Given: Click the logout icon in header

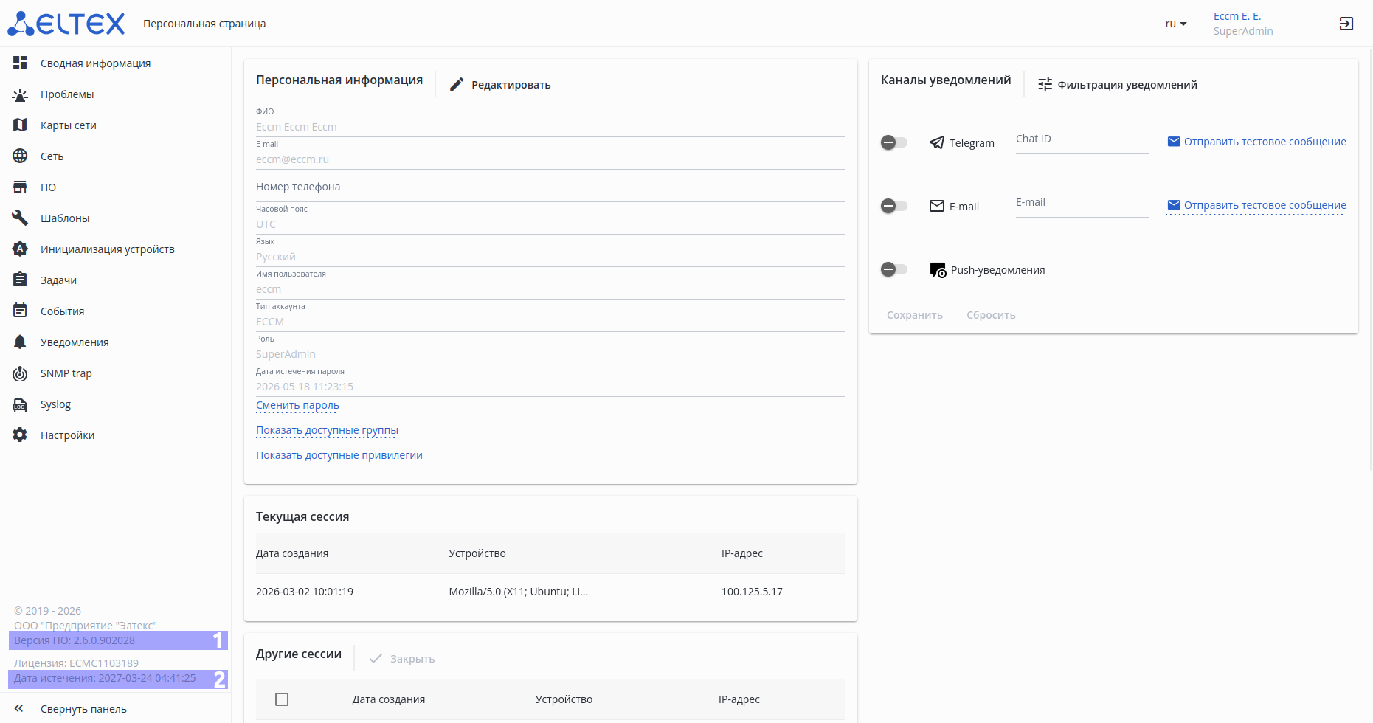Looking at the screenshot, I should [1346, 24].
